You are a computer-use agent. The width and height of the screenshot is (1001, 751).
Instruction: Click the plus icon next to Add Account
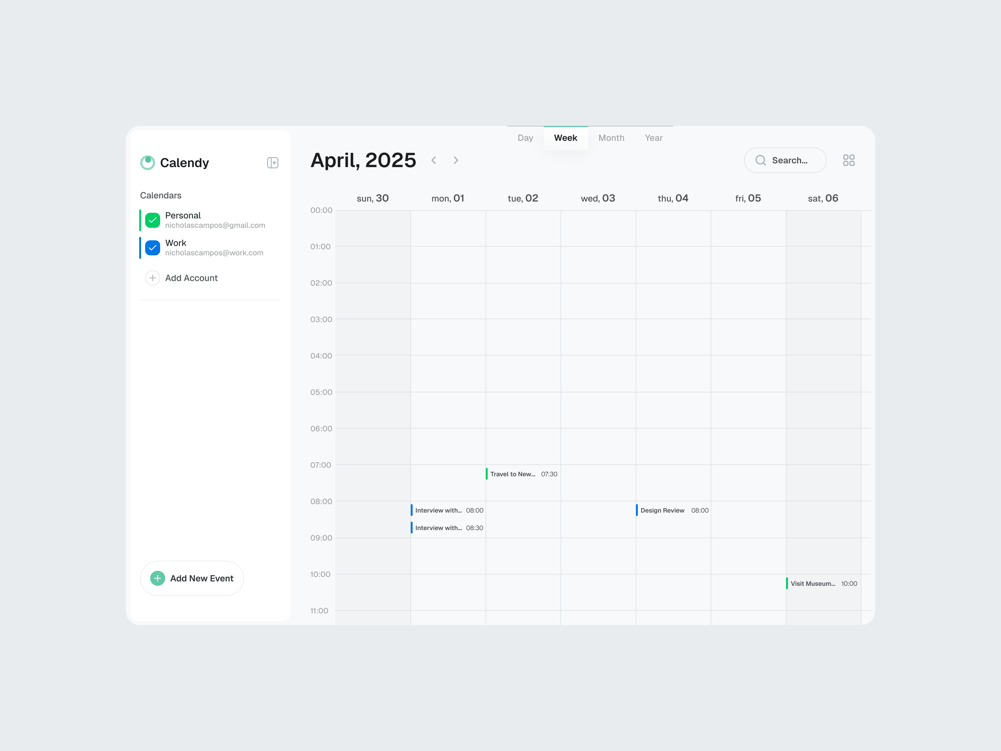tap(153, 278)
